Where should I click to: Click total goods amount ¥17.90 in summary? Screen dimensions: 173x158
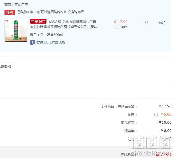coord(165,106)
